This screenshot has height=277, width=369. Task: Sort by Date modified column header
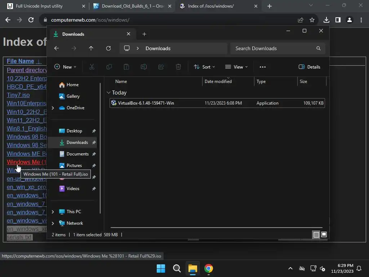coord(218,82)
